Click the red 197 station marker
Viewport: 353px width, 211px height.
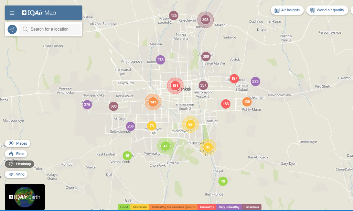tap(234, 79)
